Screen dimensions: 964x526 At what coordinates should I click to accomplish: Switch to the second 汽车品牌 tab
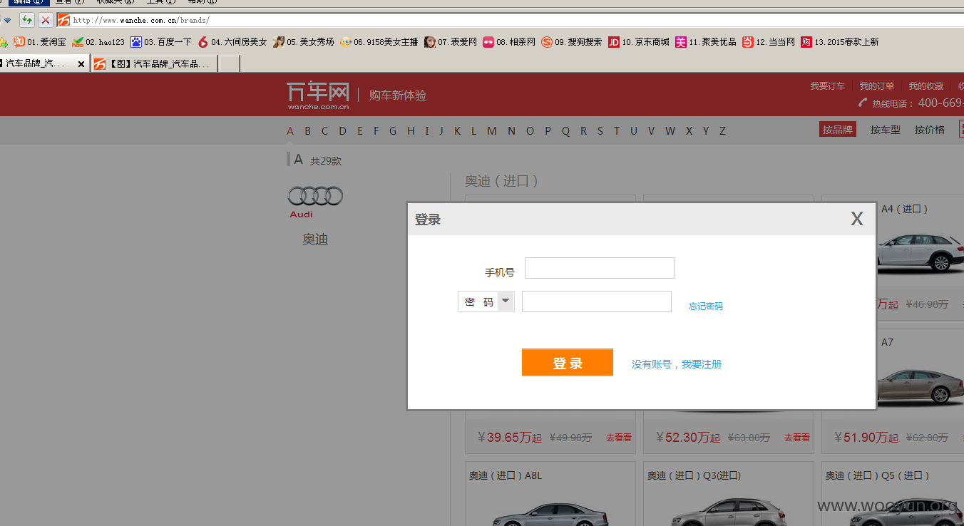[153, 64]
